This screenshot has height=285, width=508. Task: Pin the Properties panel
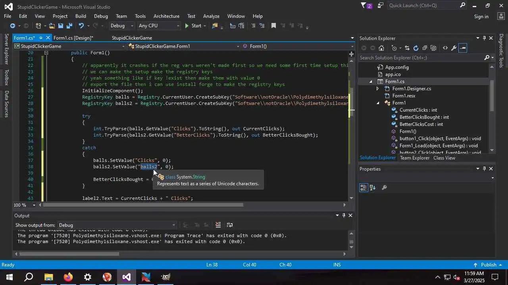(484, 169)
